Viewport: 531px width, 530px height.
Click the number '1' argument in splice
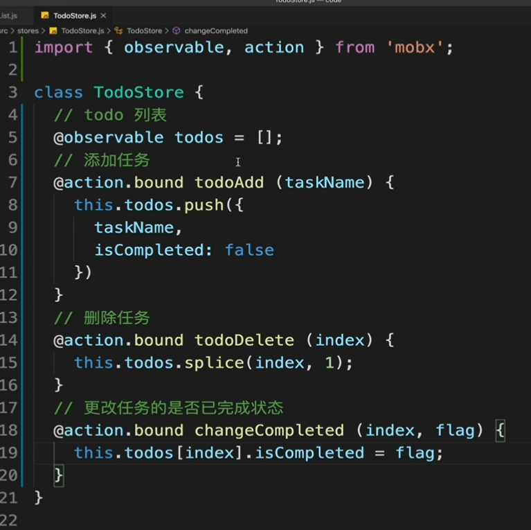click(x=329, y=363)
